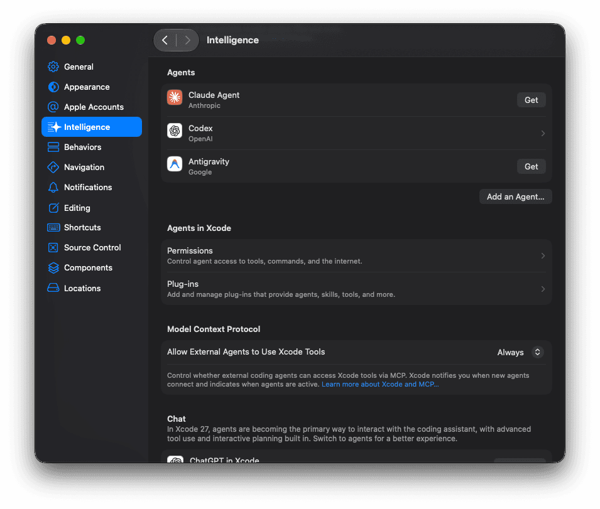Click the Shortcuts keyboard icon
This screenshot has height=509, width=600.
pyautogui.click(x=53, y=228)
